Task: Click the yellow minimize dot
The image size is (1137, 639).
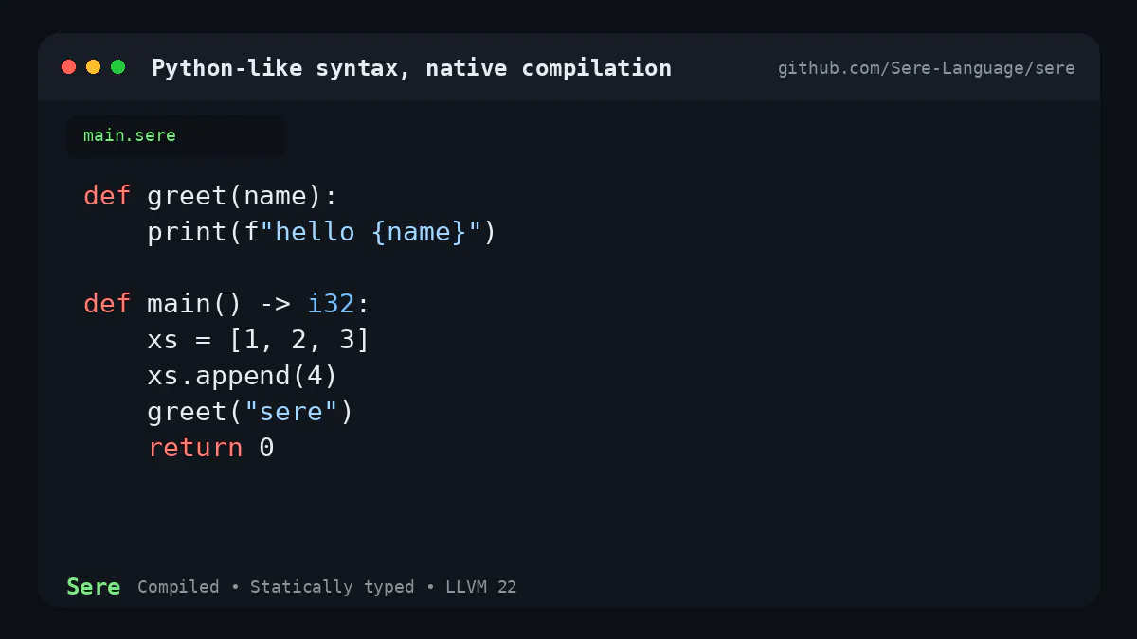Action: click(93, 66)
